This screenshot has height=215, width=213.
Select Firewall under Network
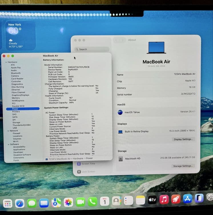[x=17, y=133]
